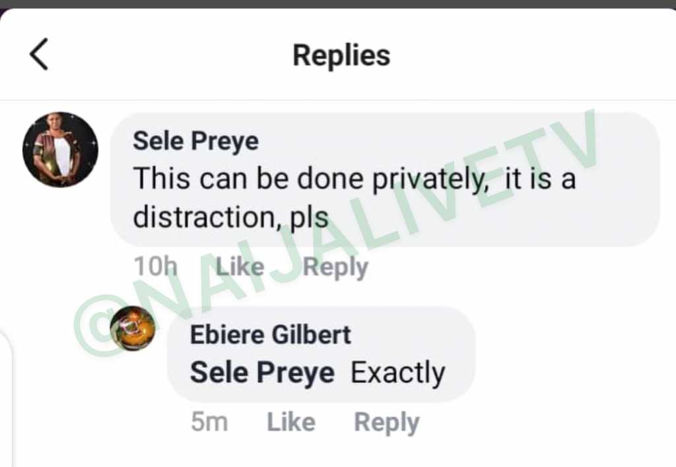Image resolution: width=676 pixels, height=467 pixels.
Task: Reply to Ebiere Gilbert's comment
Action: tap(387, 423)
